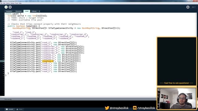
Task: Click the Errors warning triangle icon
Action: 17,109
